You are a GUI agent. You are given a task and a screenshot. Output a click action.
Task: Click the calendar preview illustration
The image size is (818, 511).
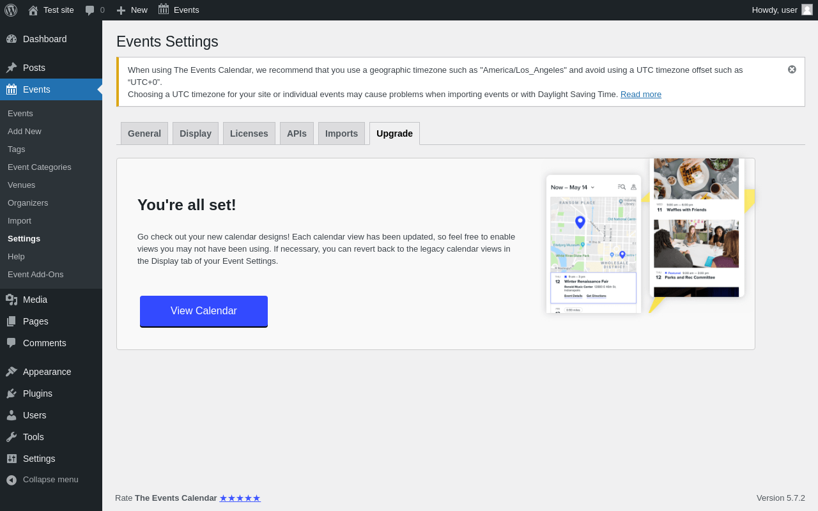tap(651, 236)
